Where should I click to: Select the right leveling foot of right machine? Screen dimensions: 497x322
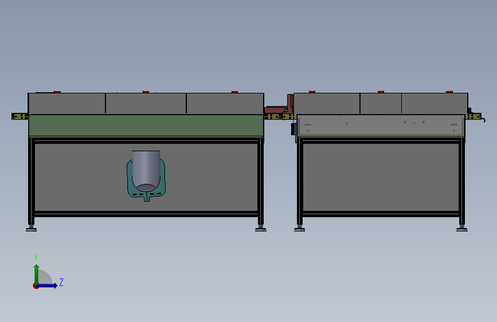tap(462, 228)
